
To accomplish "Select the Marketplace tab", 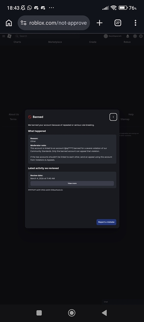I will [55, 42].
